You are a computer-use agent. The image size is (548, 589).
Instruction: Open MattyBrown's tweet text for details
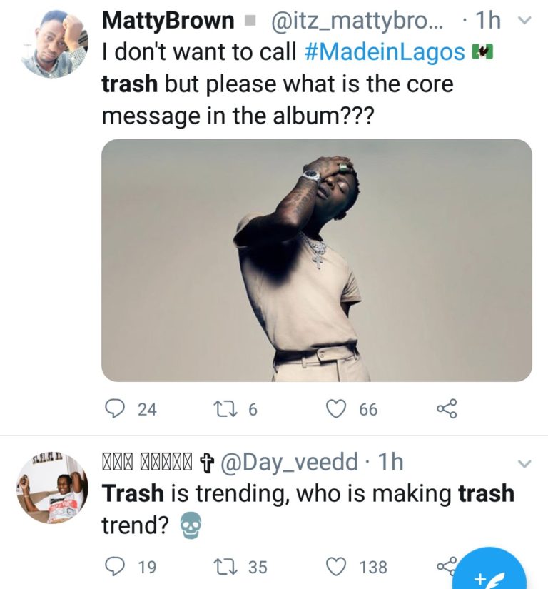click(278, 99)
